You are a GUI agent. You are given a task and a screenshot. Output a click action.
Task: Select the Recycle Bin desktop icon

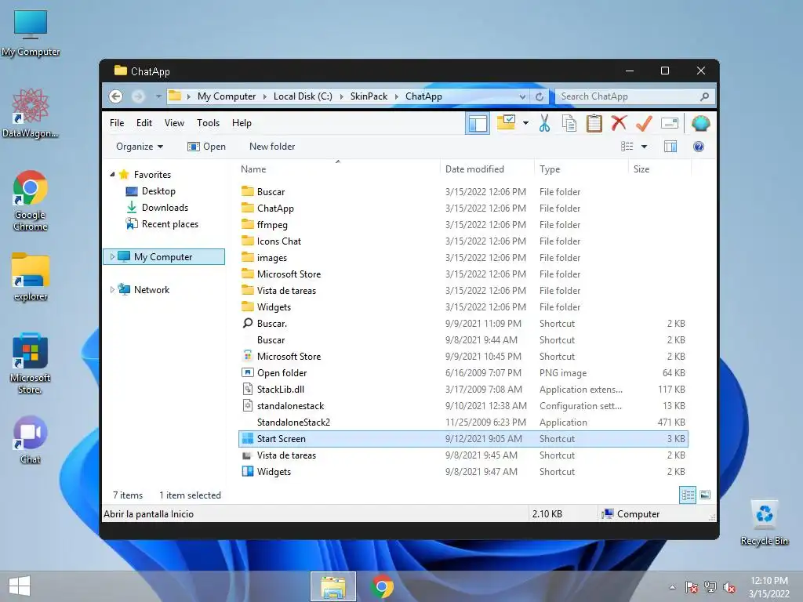[764, 523]
